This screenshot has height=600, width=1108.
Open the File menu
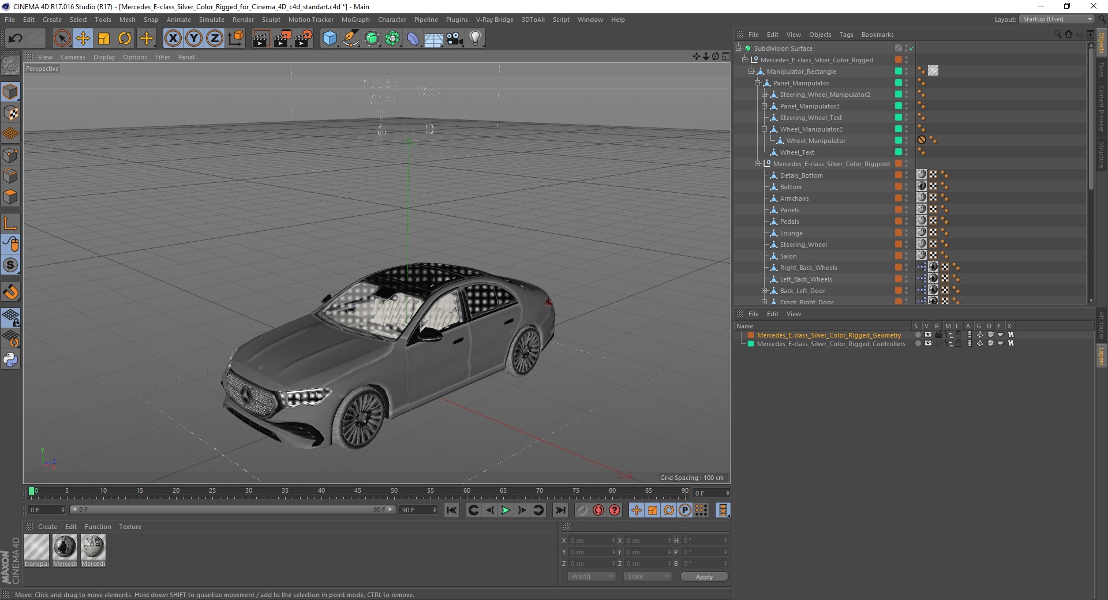point(10,20)
